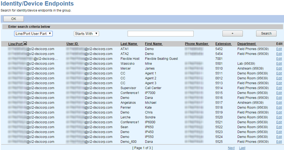Select the Flexible Seating Guest first name
This screenshot has width=284, height=150.
161,59
